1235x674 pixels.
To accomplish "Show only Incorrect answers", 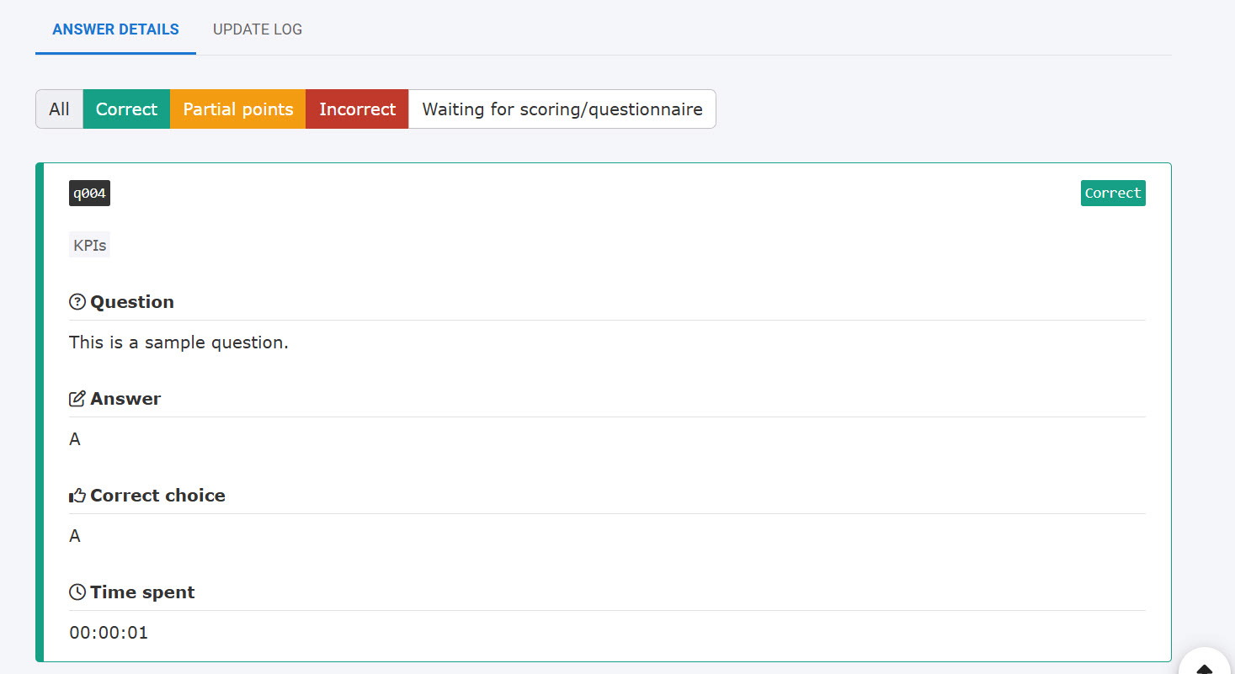I will [357, 109].
